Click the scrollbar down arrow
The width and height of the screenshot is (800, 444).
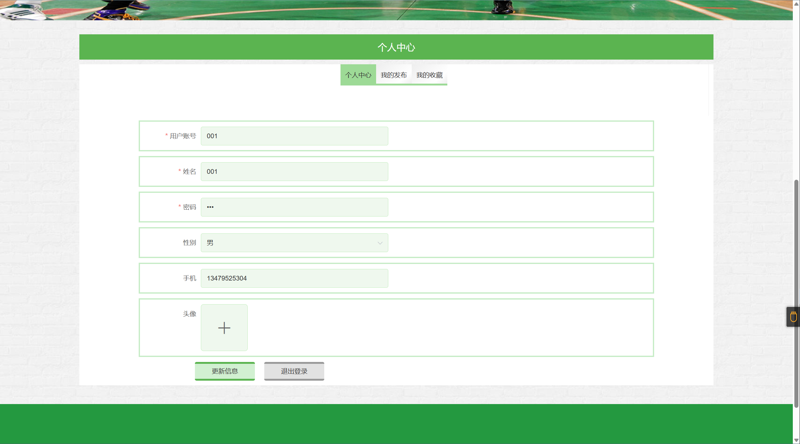[x=796, y=440]
